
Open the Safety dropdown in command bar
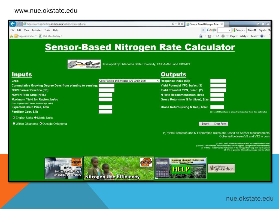pos(244,36)
